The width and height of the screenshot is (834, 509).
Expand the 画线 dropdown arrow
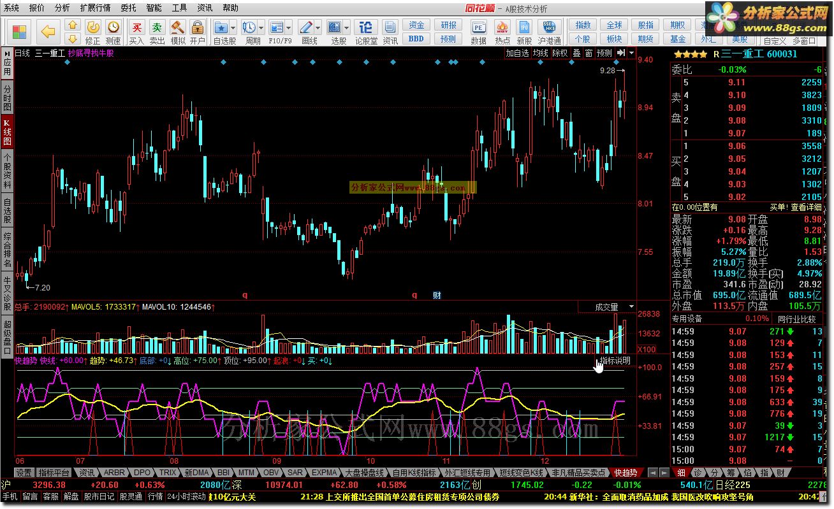[318, 27]
